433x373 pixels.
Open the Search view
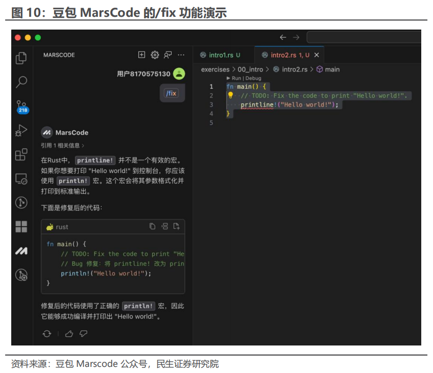coord(21,82)
